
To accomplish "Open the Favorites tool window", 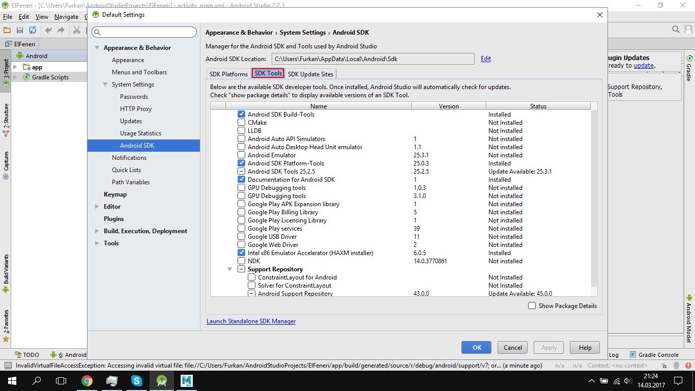I will (6, 325).
